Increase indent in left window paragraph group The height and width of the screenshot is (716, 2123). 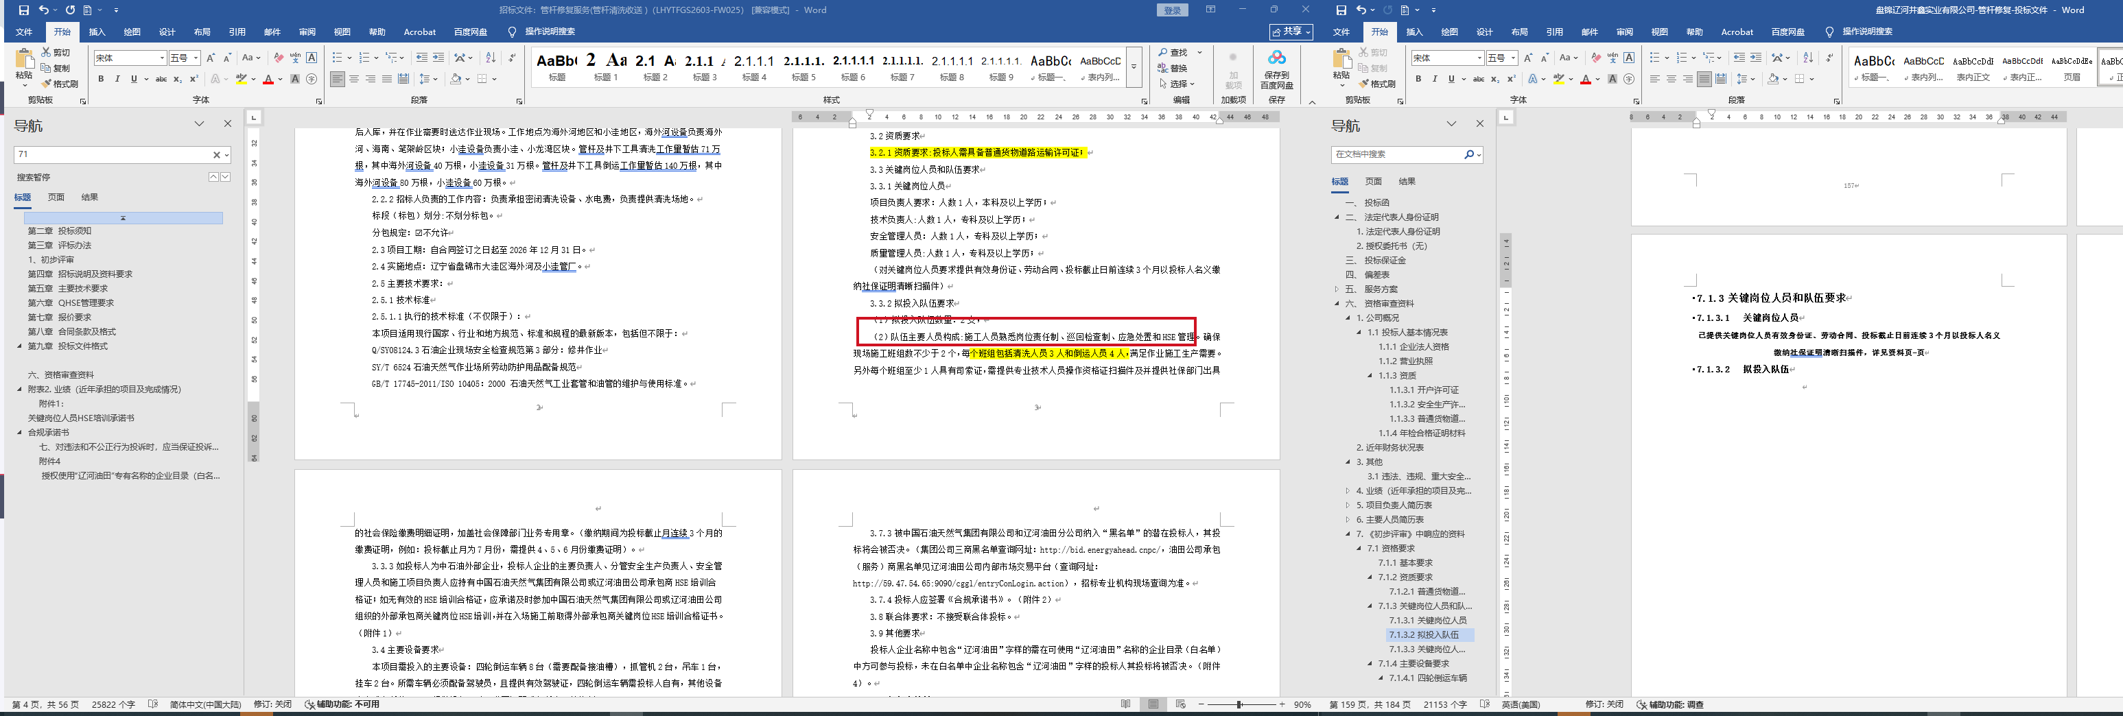coord(438,58)
